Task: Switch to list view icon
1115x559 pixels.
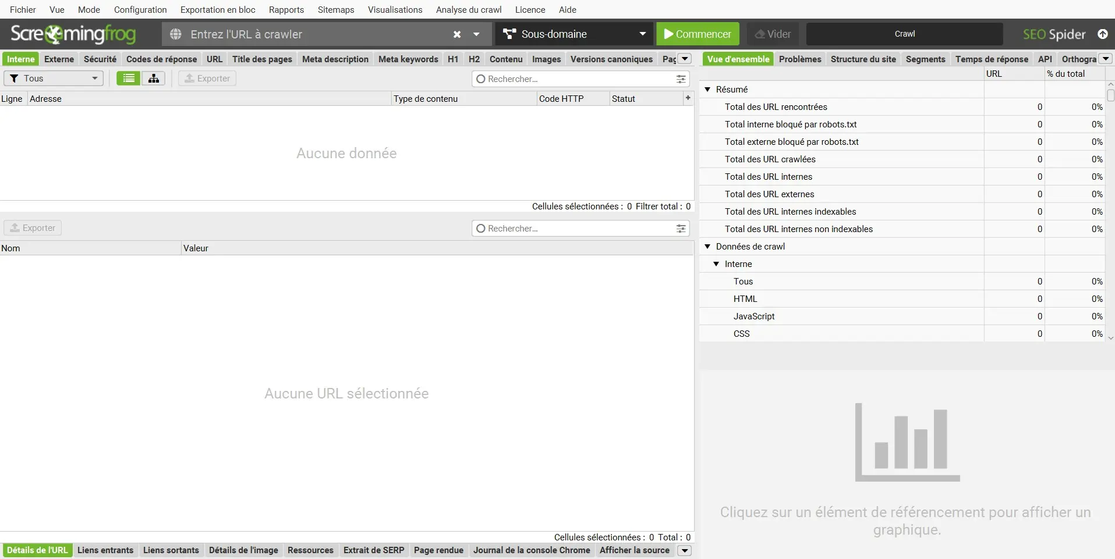Action: click(x=129, y=79)
